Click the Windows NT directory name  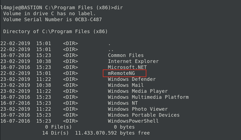point(123,103)
